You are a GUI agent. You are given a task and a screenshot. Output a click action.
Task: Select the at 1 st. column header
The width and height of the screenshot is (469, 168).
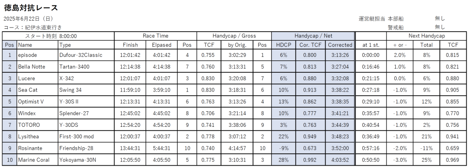coord(371,45)
